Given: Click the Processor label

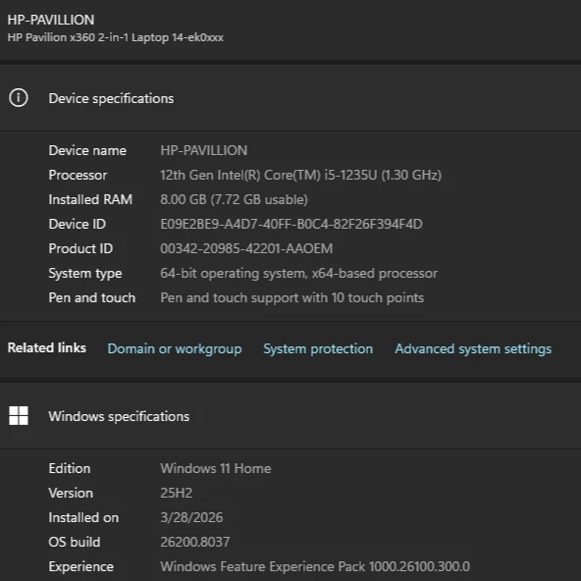Looking at the screenshot, I should [x=78, y=175].
